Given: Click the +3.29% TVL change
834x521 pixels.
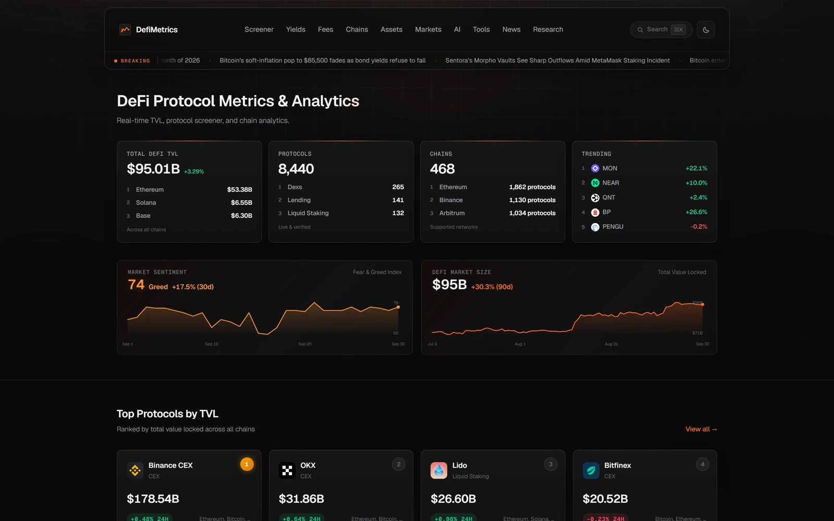Looking at the screenshot, I should point(194,171).
